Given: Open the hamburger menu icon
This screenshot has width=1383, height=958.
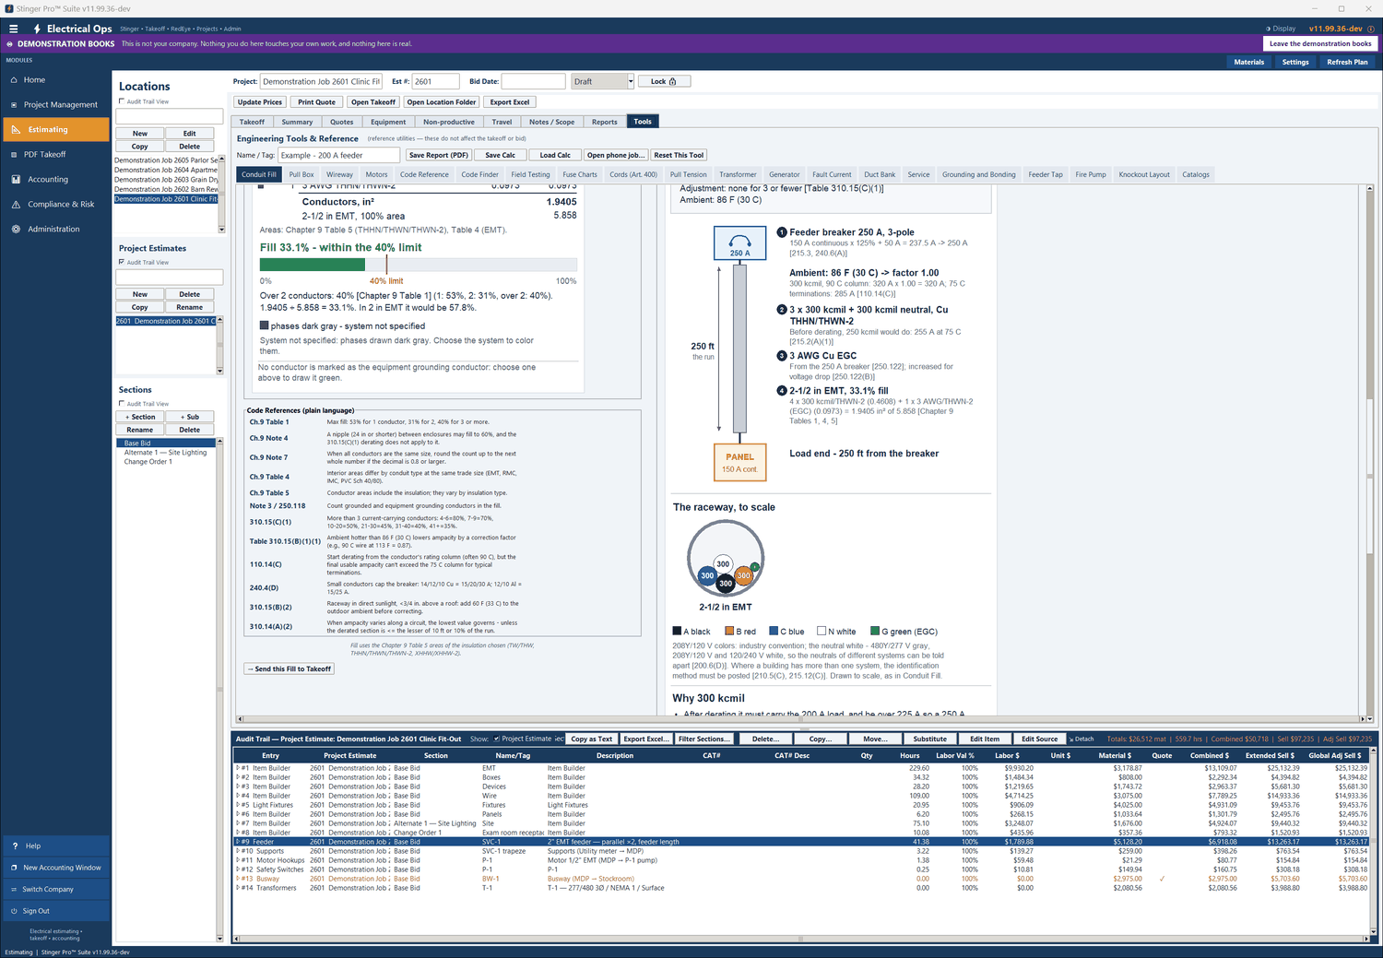Looking at the screenshot, I should [13, 29].
